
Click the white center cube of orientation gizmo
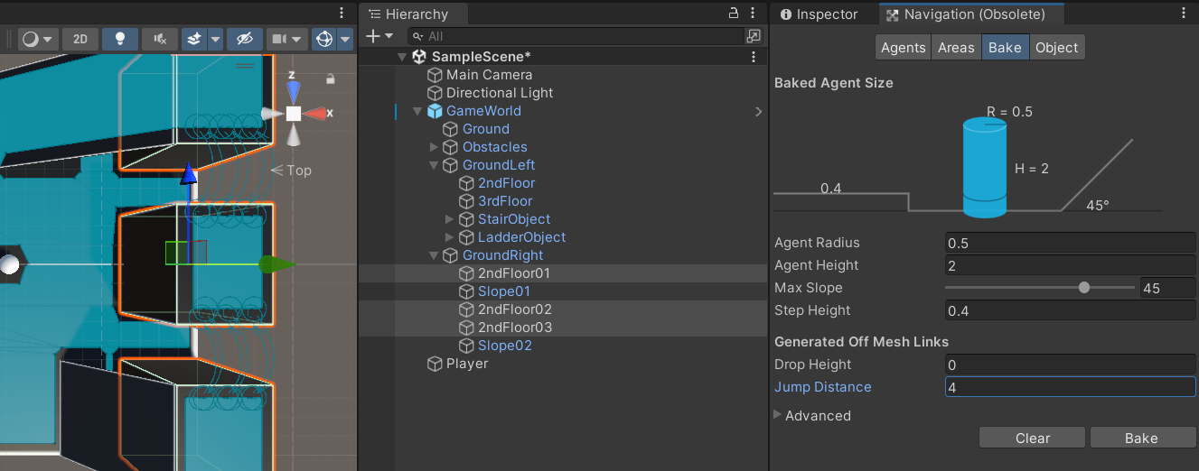tap(294, 114)
